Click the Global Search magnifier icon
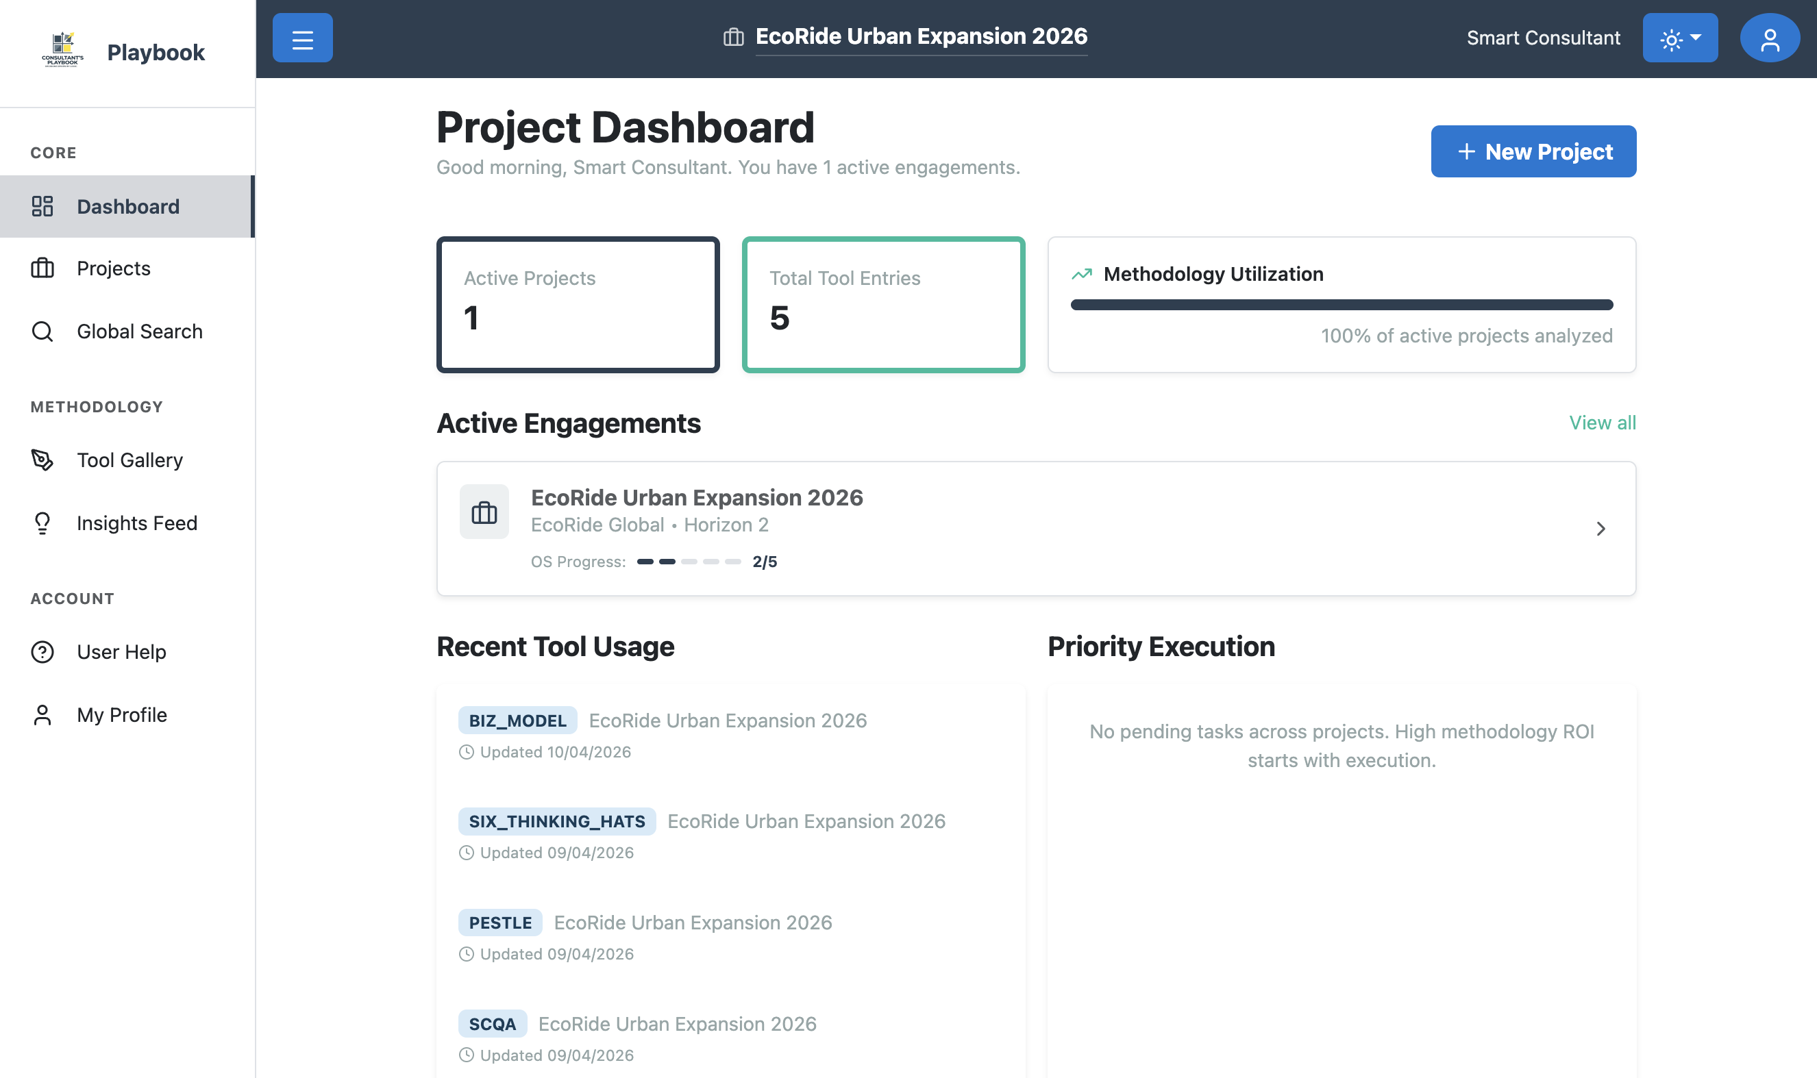1817x1078 pixels. pyautogui.click(x=43, y=331)
